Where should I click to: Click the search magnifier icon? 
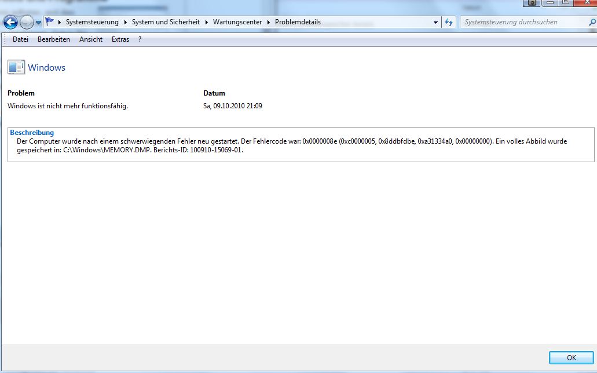[592, 22]
